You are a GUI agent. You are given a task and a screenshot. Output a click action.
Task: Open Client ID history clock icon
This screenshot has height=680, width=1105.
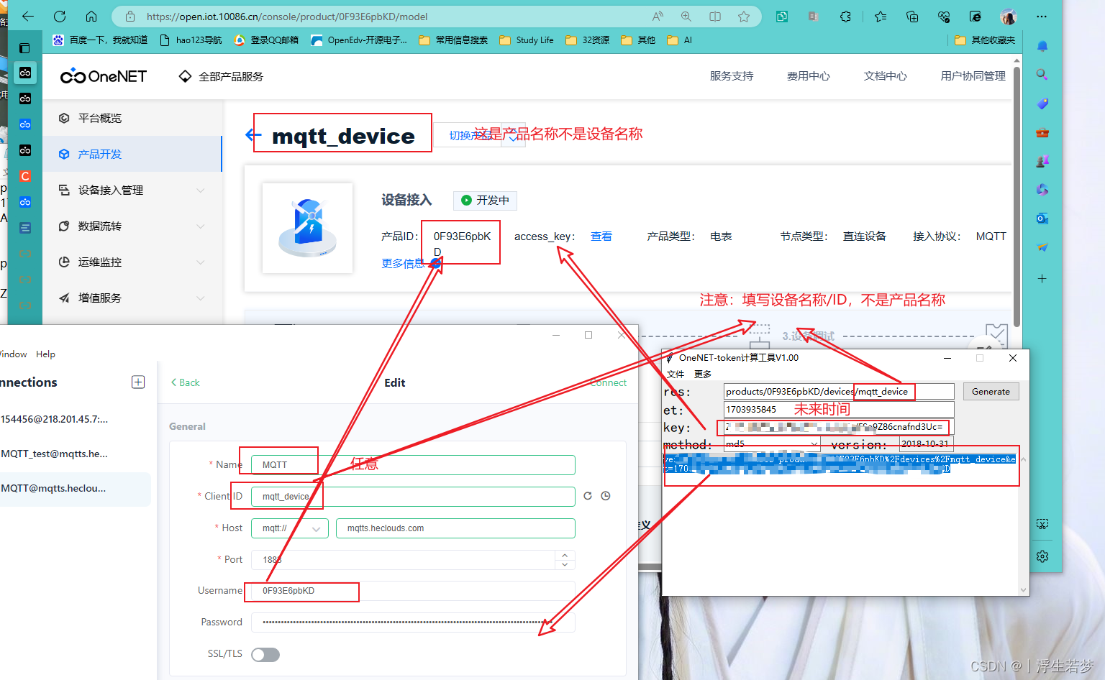point(606,496)
